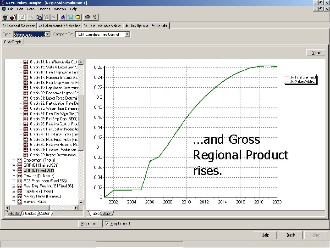Click By Final Demand legend entry
This screenshot has height=248, width=330.
point(300,77)
